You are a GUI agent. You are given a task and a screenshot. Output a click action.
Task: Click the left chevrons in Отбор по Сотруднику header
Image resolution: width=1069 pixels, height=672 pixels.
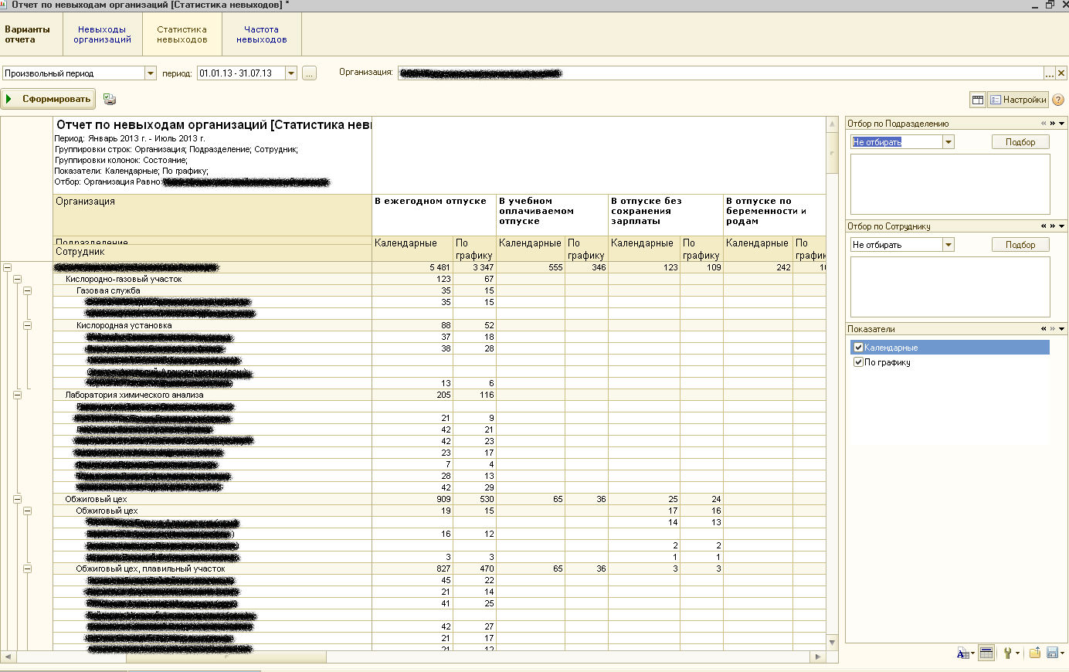pos(1044,226)
